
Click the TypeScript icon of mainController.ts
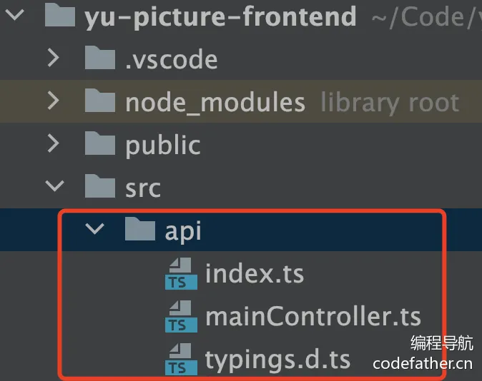181,316
